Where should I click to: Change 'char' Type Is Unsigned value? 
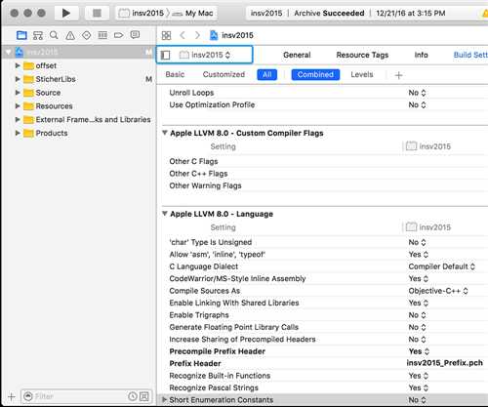coord(417,242)
